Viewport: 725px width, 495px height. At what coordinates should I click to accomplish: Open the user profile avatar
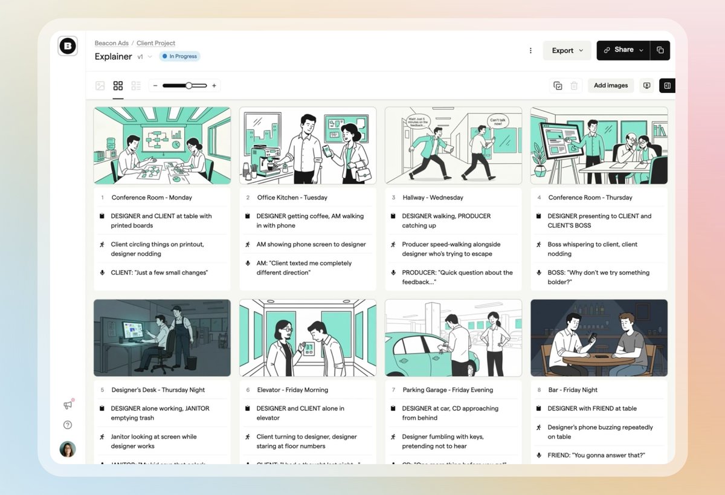[x=68, y=449]
